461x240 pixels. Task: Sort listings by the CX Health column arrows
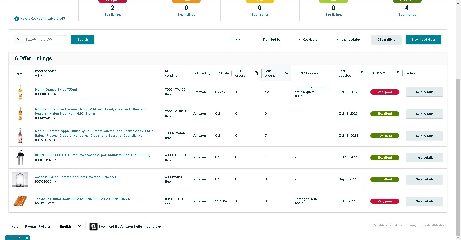(x=398, y=73)
